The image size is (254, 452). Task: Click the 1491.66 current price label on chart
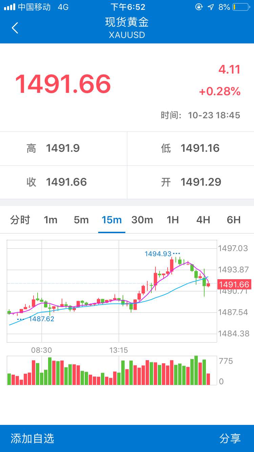click(234, 284)
